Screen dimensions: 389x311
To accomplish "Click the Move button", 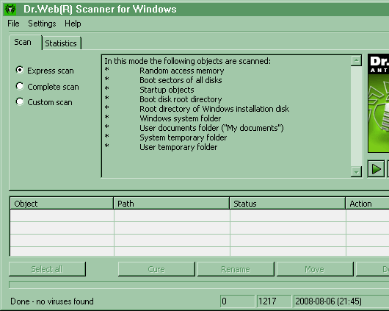I will (x=315, y=269).
